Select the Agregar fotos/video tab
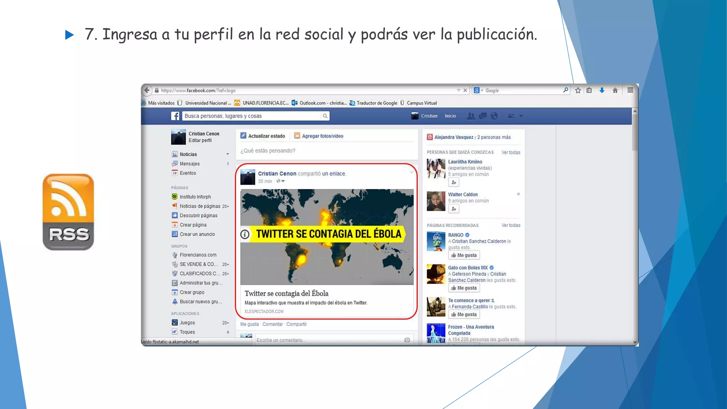The height and width of the screenshot is (409, 727). (319, 136)
